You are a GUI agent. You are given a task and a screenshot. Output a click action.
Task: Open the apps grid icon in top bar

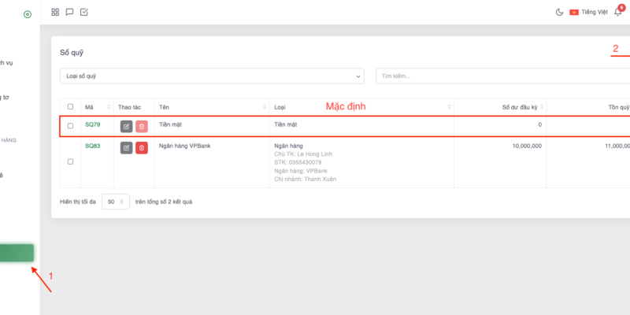point(55,12)
